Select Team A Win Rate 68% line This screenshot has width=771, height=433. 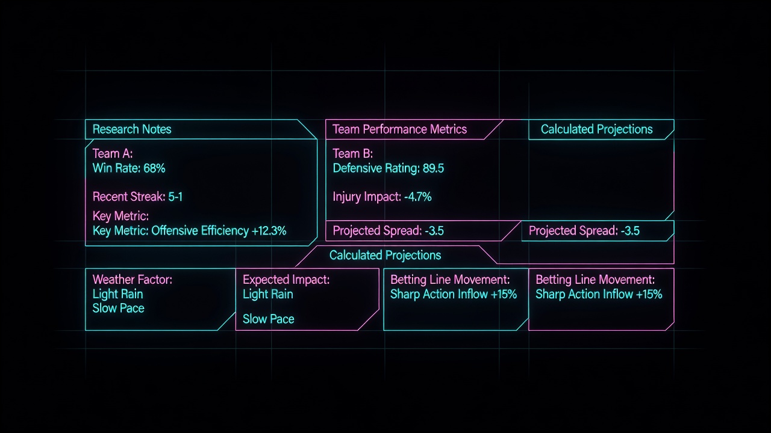129,168
